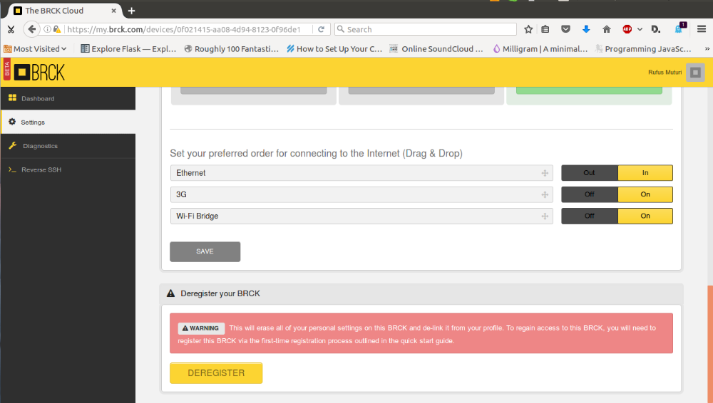Click the site info icon
Image resolution: width=713 pixels, height=403 pixels.
47,29
